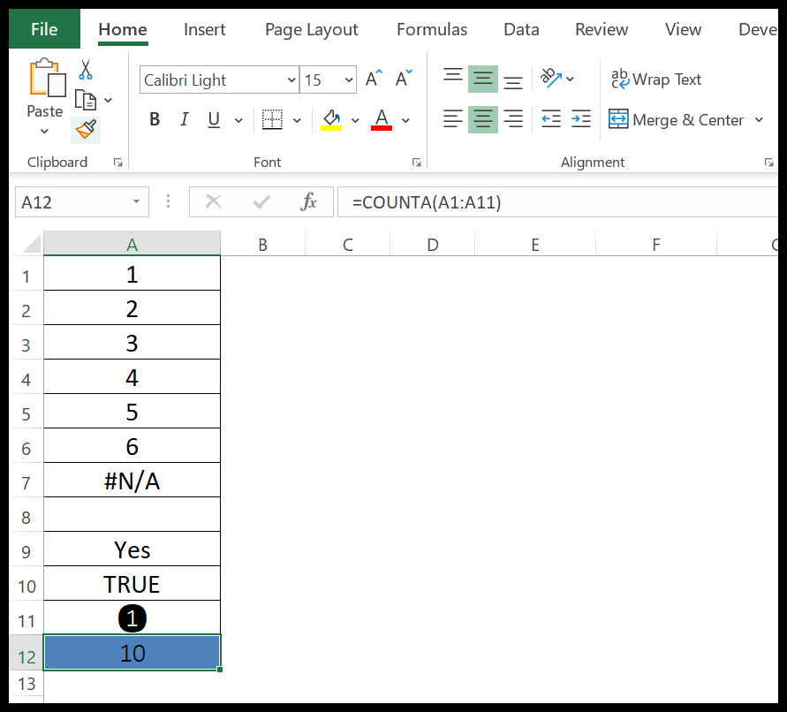Expand the Fill Color options
The image size is (787, 712).
355,119
